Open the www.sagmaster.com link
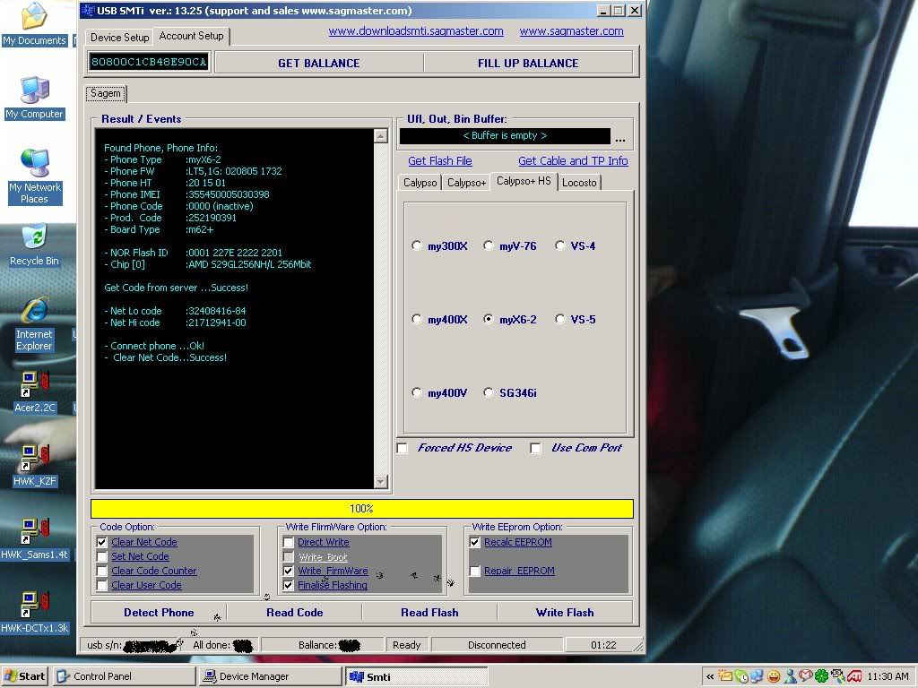Image resolution: width=918 pixels, height=688 pixels. tap(571, 31)
